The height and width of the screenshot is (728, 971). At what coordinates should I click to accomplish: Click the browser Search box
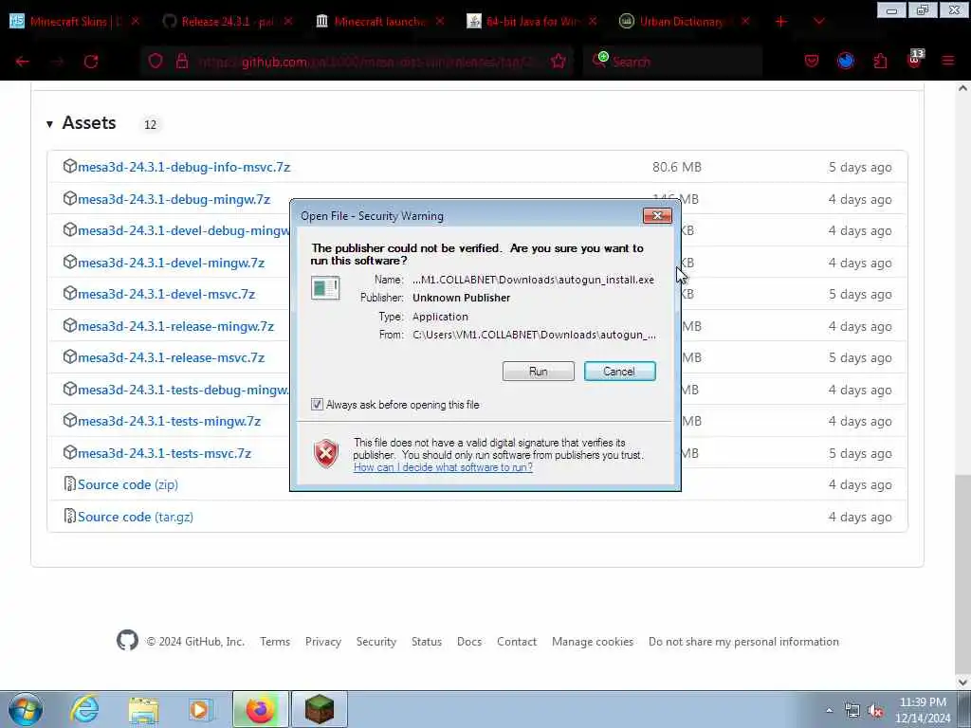pyautogui.click(x=672, y=62)
